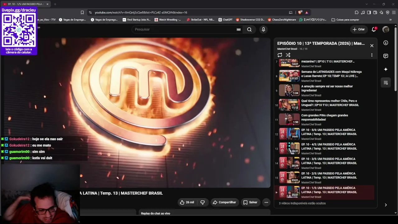Open EP. 10 - 4/5 playlist video

pos(325,149)
